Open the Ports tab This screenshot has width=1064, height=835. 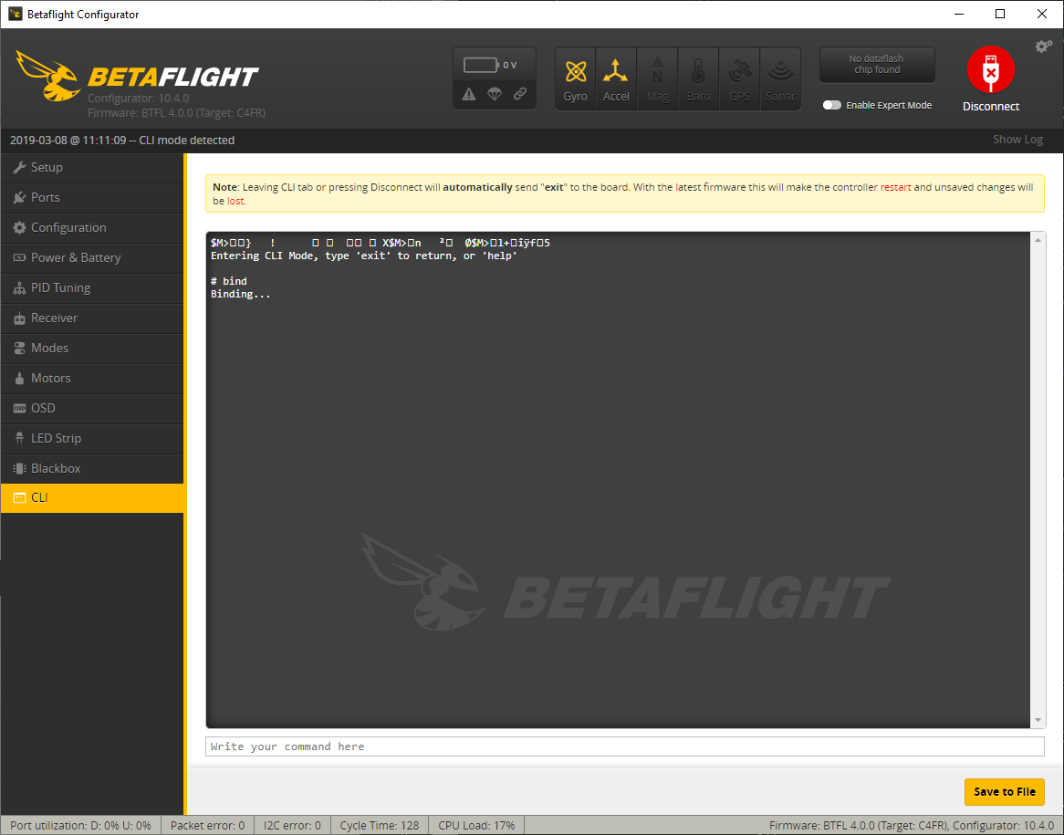pos(92,197)
